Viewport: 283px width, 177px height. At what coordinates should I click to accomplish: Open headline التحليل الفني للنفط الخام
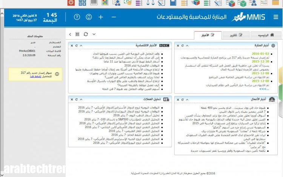(135, 135)
